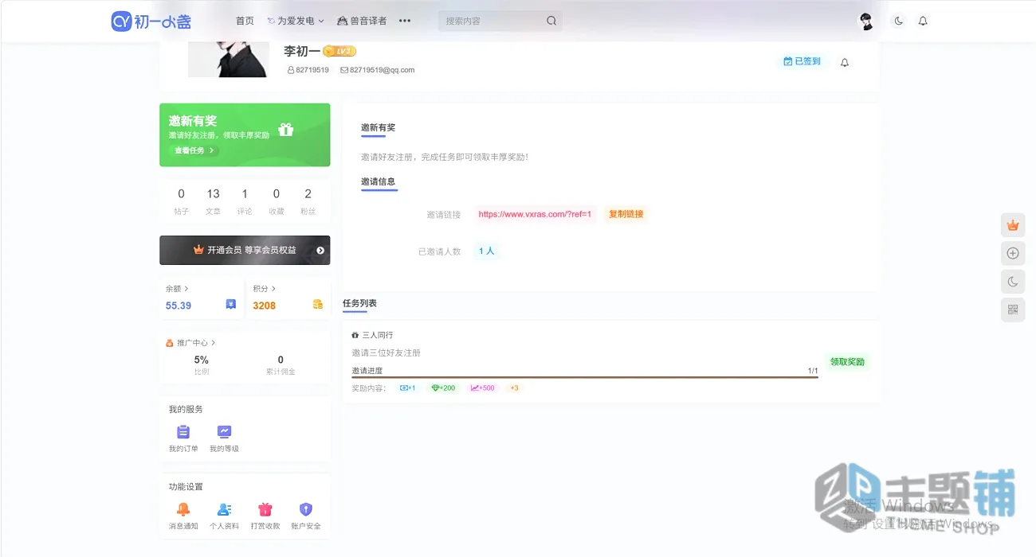This screenshot has width=1036, height=557.
Task: Open the 评论 count stat
Action: (x=245, y=202)
